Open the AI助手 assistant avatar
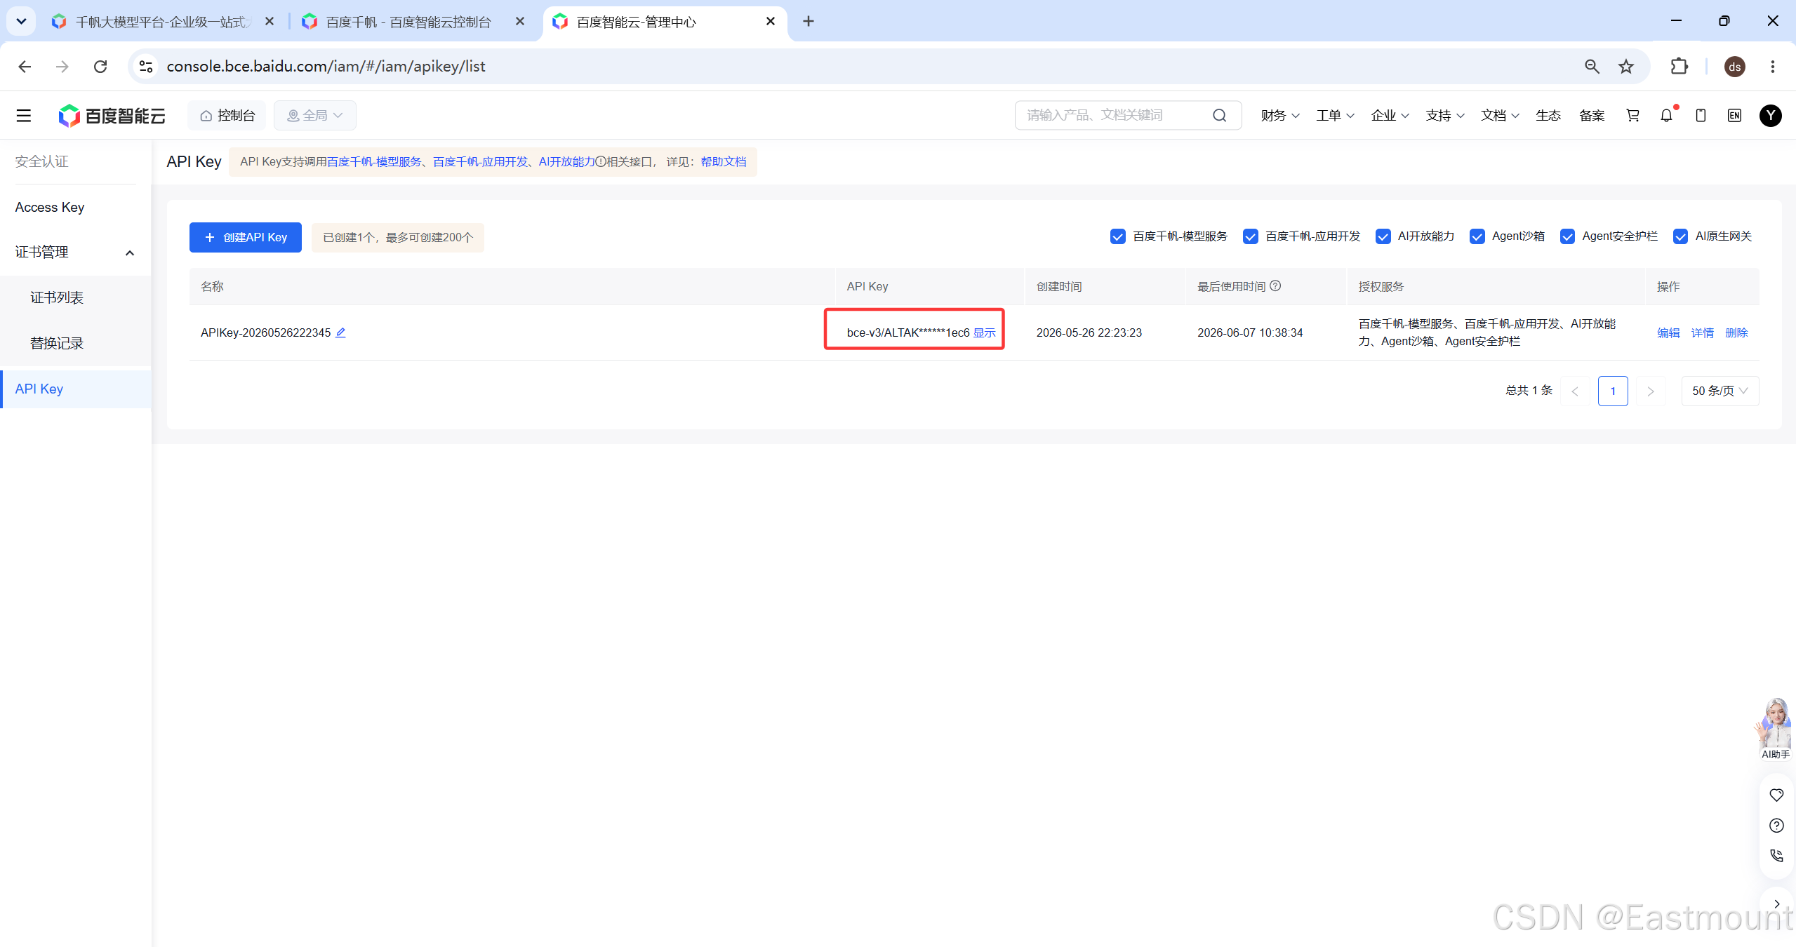The image size is (1796, 947). pyautogui.click(x=1776, y=729)
